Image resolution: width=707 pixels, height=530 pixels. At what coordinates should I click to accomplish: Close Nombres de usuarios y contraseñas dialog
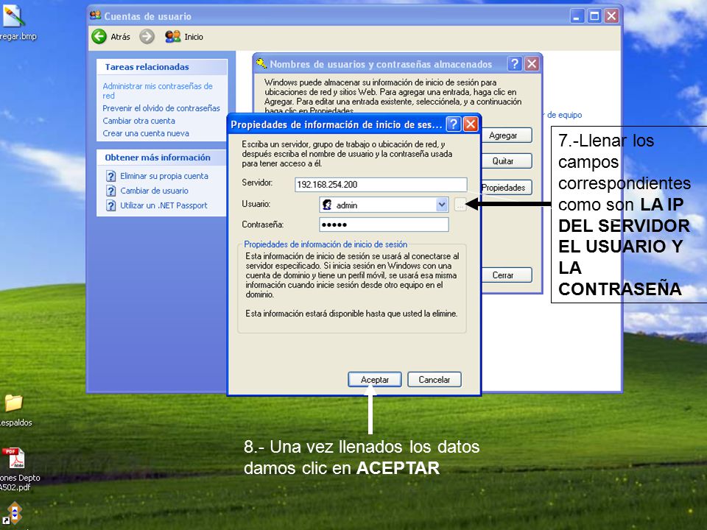(532, 63)
